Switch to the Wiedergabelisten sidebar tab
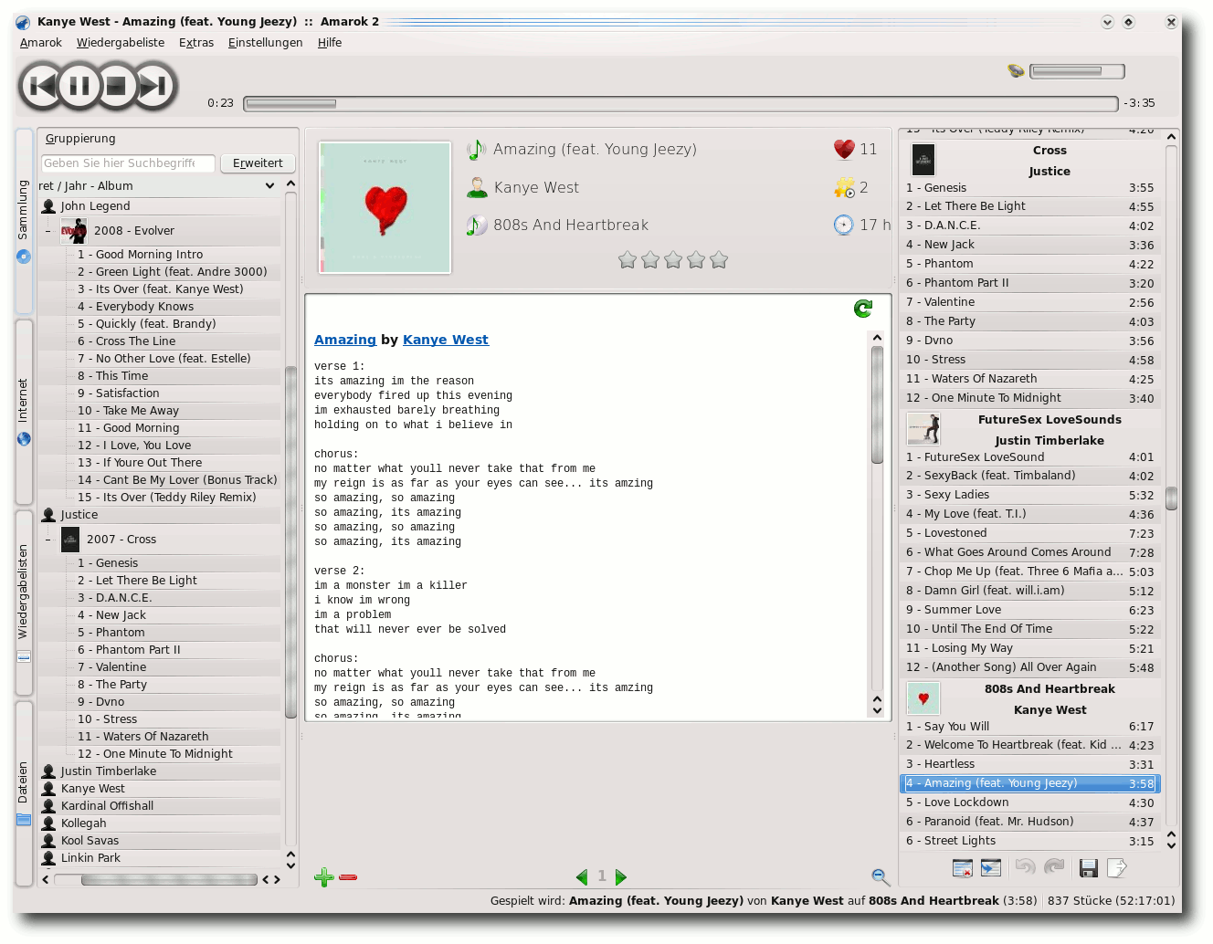This screenshot has width=1213, height=944. pos(24,603)
